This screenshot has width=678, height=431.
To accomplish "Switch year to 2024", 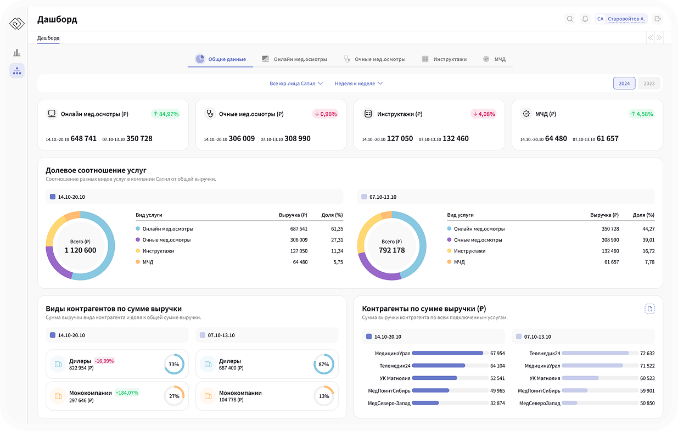I will (624, 83).
